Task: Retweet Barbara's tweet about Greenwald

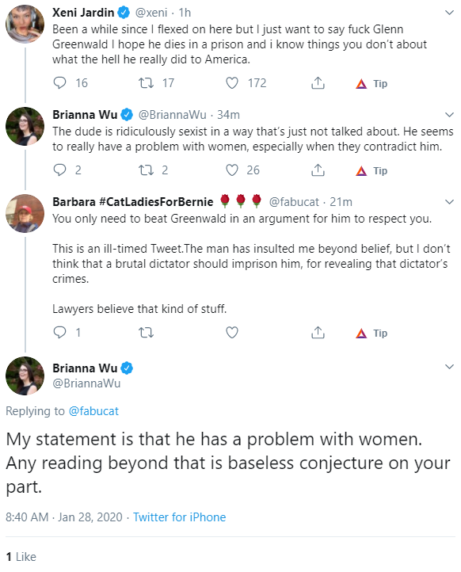Action: coord(147,332)
